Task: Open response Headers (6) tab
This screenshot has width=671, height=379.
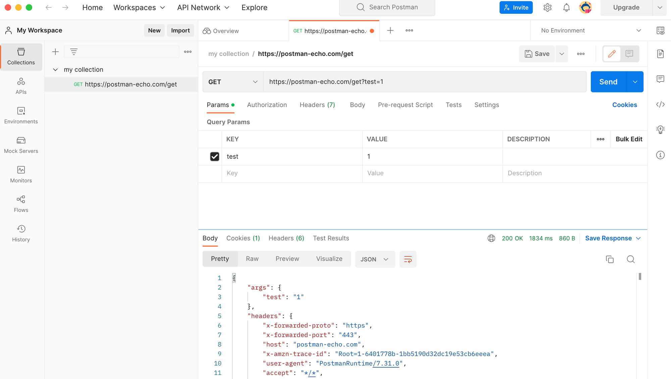Action: click(x=286, y=238)
